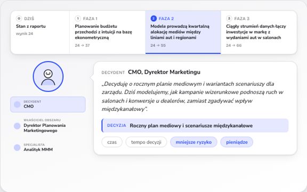Select the Decydent CMO persona
307x192 pixels.
tap(48, 105)
